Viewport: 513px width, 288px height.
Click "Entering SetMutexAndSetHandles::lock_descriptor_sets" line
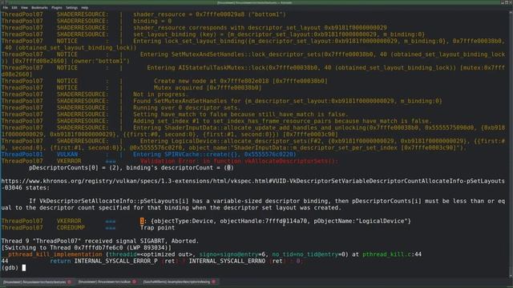coord(253,58)
